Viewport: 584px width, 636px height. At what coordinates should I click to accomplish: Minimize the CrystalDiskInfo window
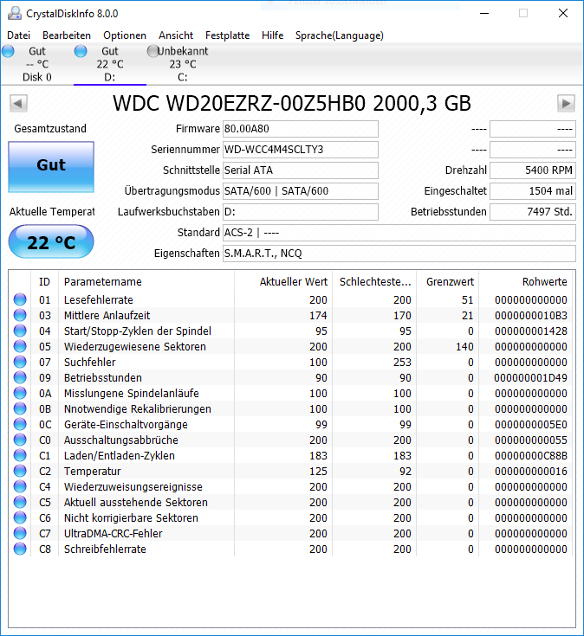click(484, 13)
